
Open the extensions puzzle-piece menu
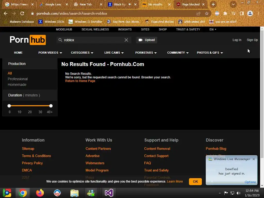[x=225, y=13]
